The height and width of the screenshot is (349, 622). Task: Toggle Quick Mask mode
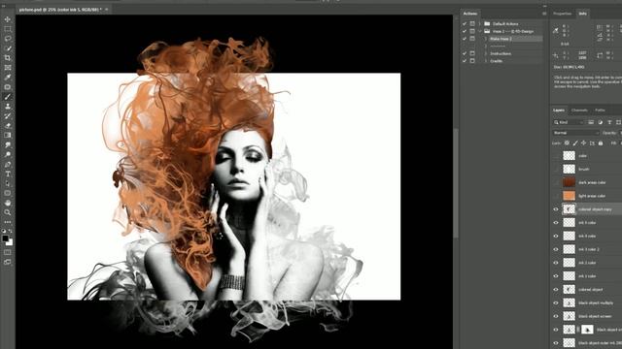(8, 252)
